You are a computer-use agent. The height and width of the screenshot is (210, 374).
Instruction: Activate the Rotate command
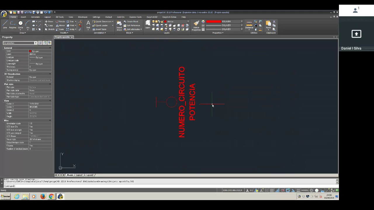click(x=60, y=22)
